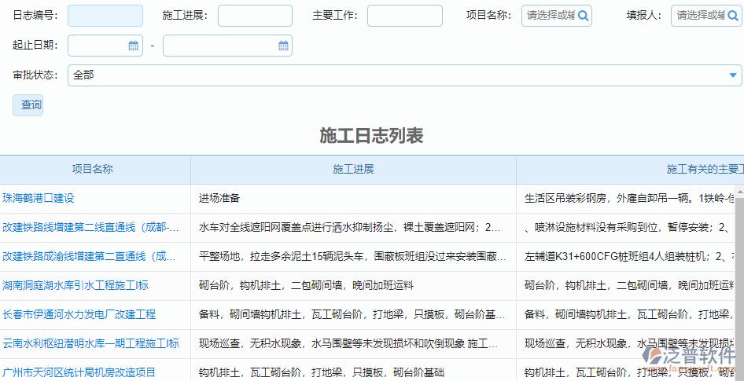Open the 珠海鹤港口建设 project link
The width and height of the screenshot is (744, 381).
tap(39, 198)
